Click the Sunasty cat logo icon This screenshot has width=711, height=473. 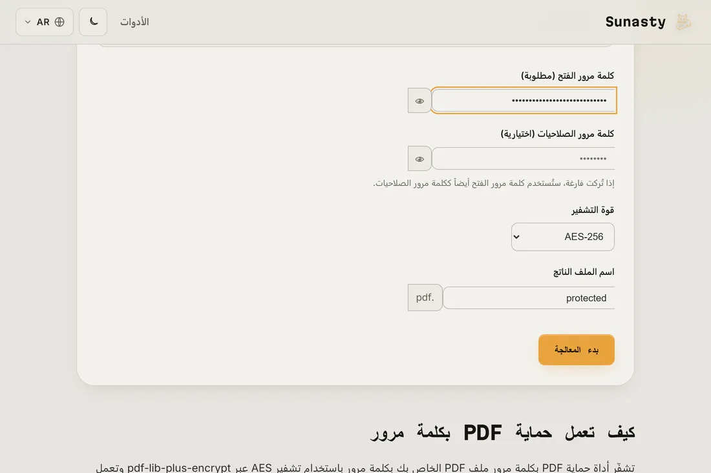[683, 22]
